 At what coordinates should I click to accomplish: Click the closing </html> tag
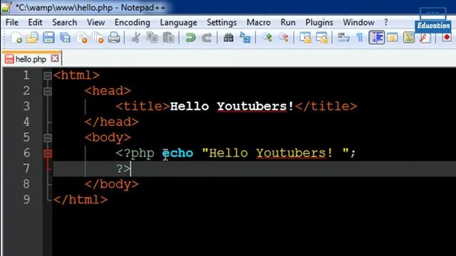81,200
